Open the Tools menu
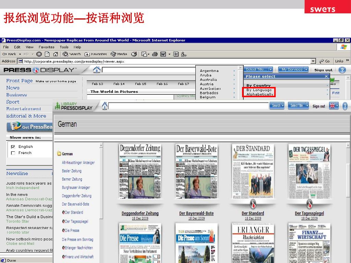Image resolution: width=351 pixels, height=263 pixels. 64,47
